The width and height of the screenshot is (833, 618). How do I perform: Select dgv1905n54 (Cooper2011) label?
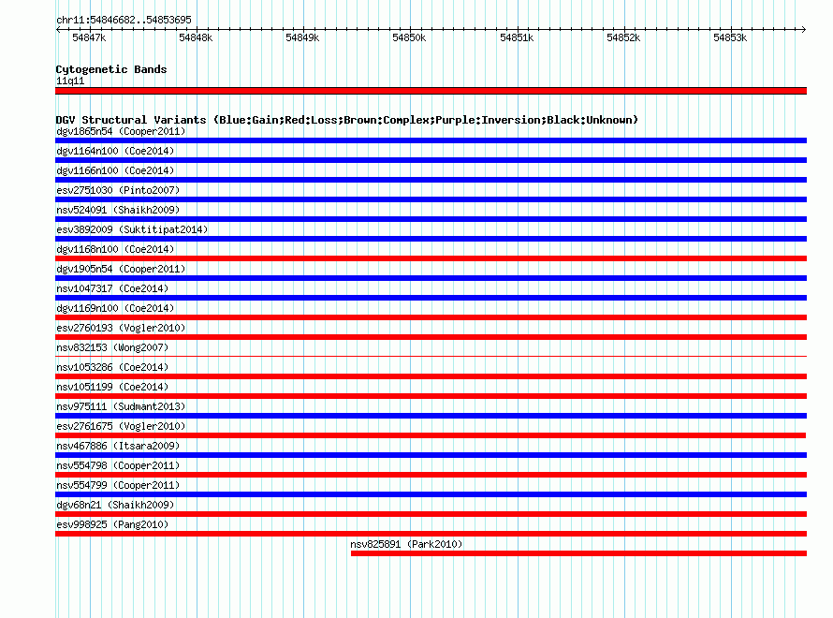[121, 269]
